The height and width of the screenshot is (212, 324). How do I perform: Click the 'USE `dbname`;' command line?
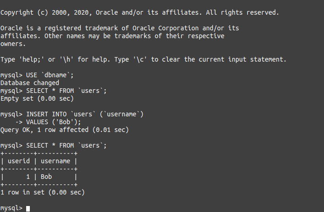point(37,75)
